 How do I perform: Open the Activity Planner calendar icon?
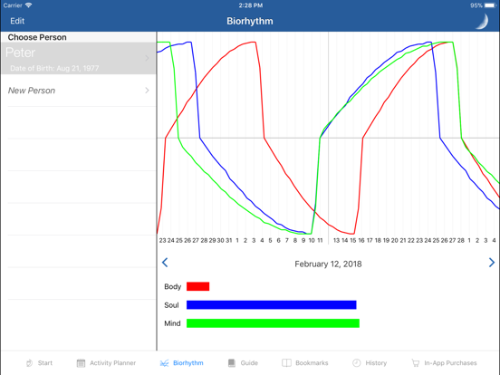pos(81,363)
